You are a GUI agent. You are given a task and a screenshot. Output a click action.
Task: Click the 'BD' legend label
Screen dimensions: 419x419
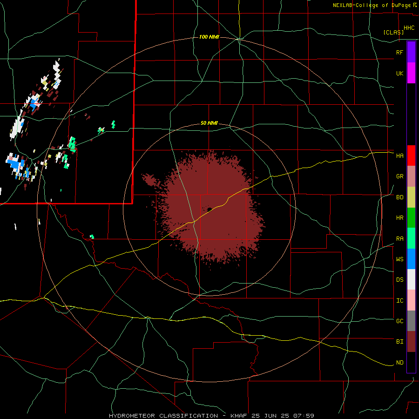click(x=399, y=197)
